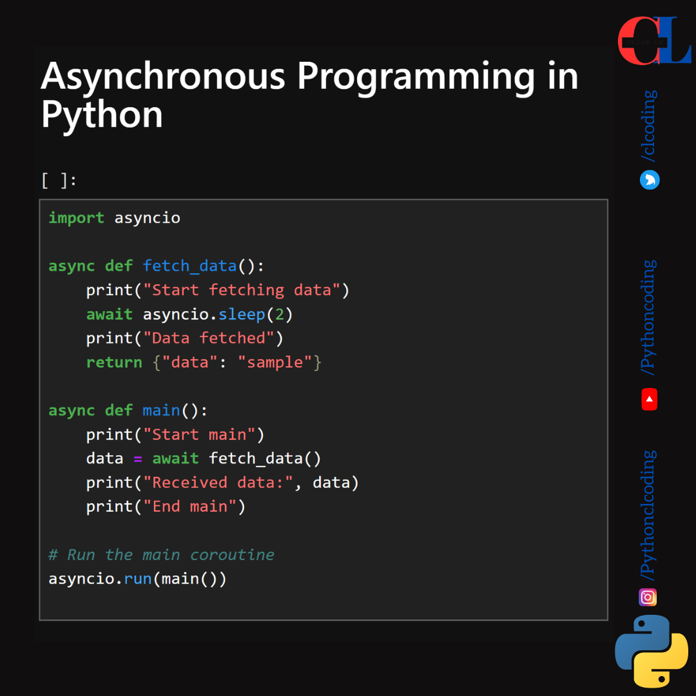The height and width of the screenshot is (696, 696).
Task: Click the empty cell prompt '[ ]:'
Action: tap(59, 180)
